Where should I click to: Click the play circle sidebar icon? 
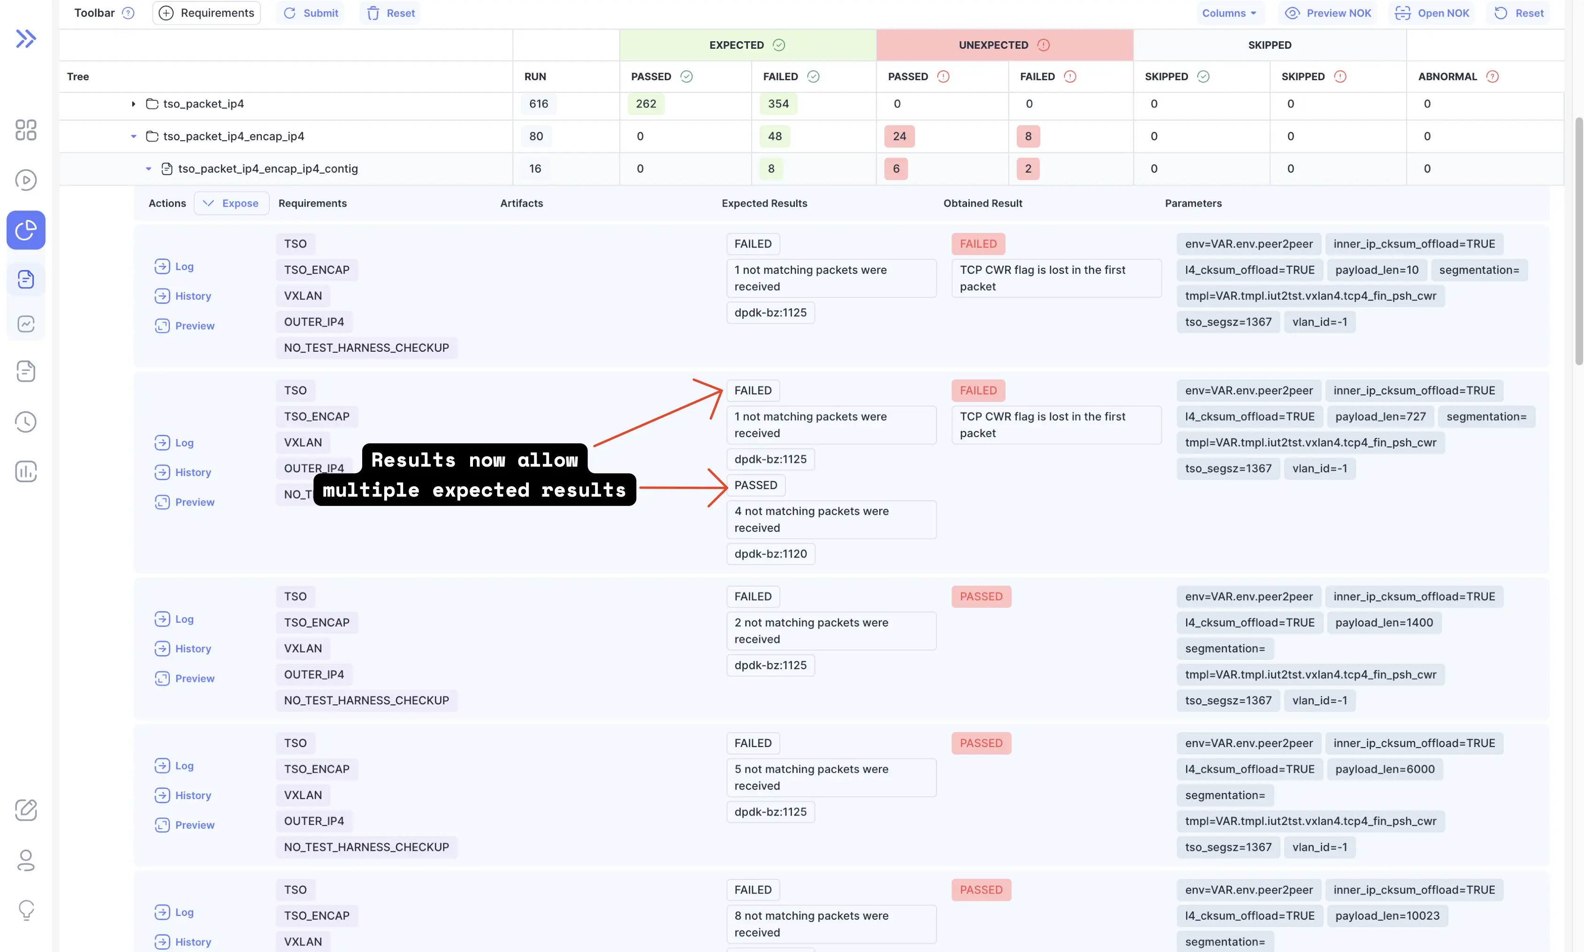click(26, 180)
